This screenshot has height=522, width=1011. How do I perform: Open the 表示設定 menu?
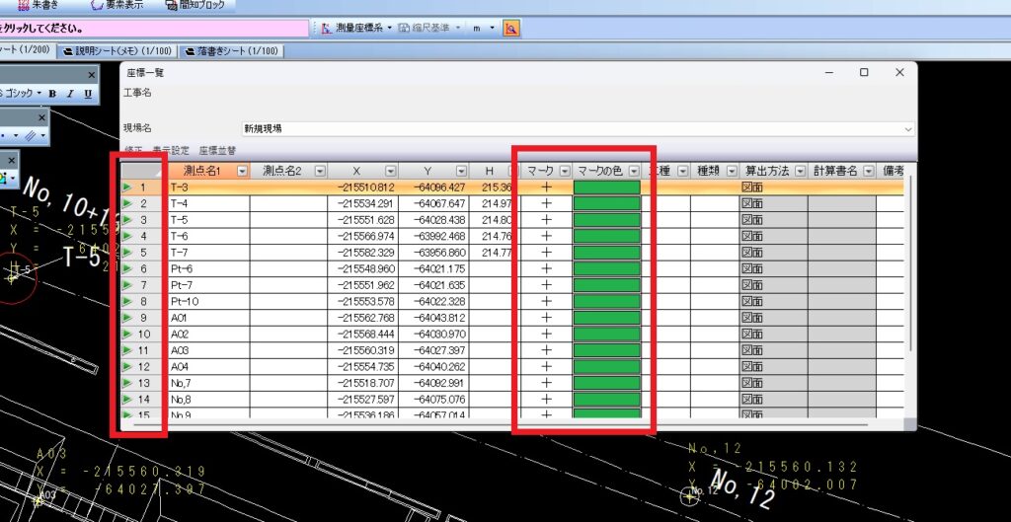coord(171,151)
